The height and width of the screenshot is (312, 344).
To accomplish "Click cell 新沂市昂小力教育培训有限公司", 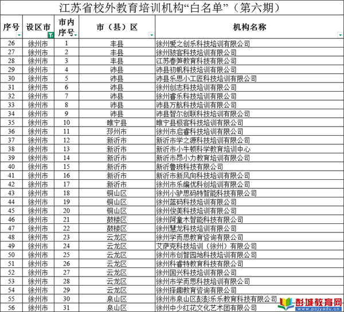I will coord(249,158).
